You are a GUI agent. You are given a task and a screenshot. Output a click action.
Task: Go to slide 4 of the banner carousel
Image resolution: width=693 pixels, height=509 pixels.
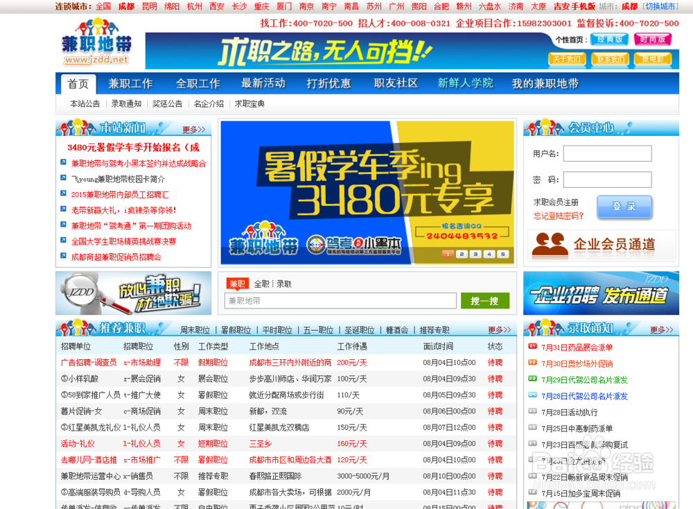489,254
